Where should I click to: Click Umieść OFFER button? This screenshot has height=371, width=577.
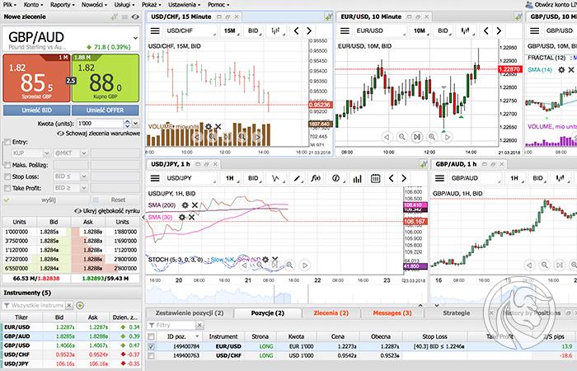pyautogui.click(x=106, y=110)
